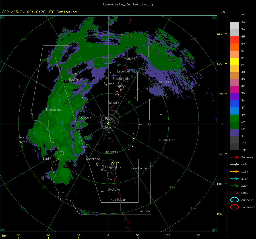The width and height of the screenshot is (256, 239).
Task: Click the Okotoks label
Action: point(114,190)
